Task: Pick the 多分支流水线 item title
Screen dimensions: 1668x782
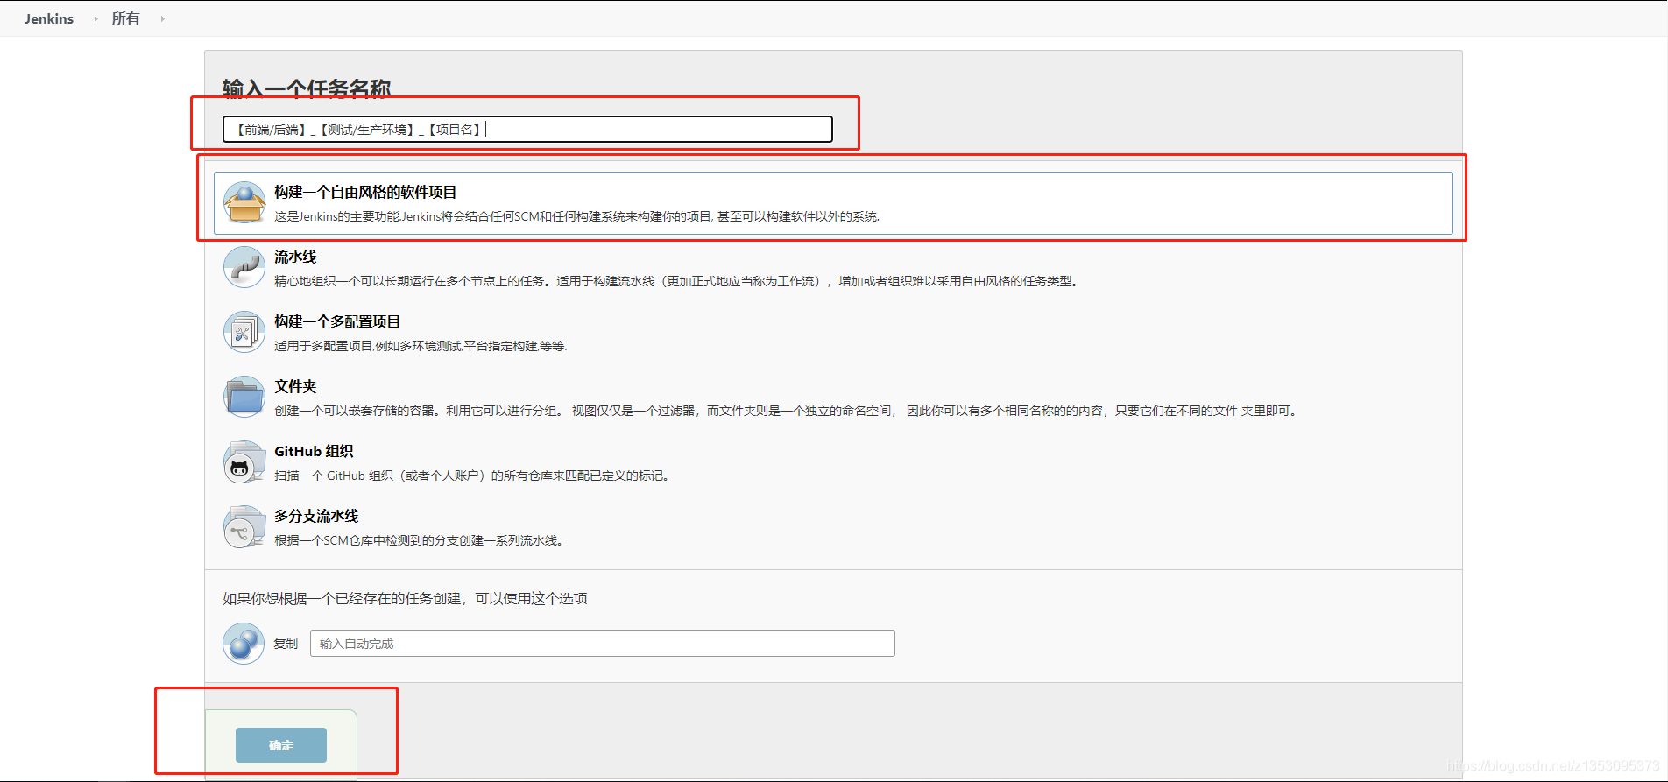Action: pyautogui.click(x=316, y=516)
